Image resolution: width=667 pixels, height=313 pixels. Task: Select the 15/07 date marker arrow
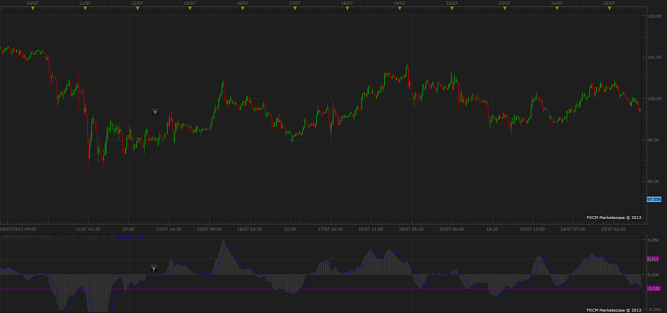coord(190,9)
